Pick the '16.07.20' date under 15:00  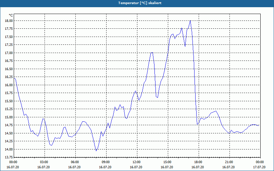pyautogui.click(x=167, y=167)
